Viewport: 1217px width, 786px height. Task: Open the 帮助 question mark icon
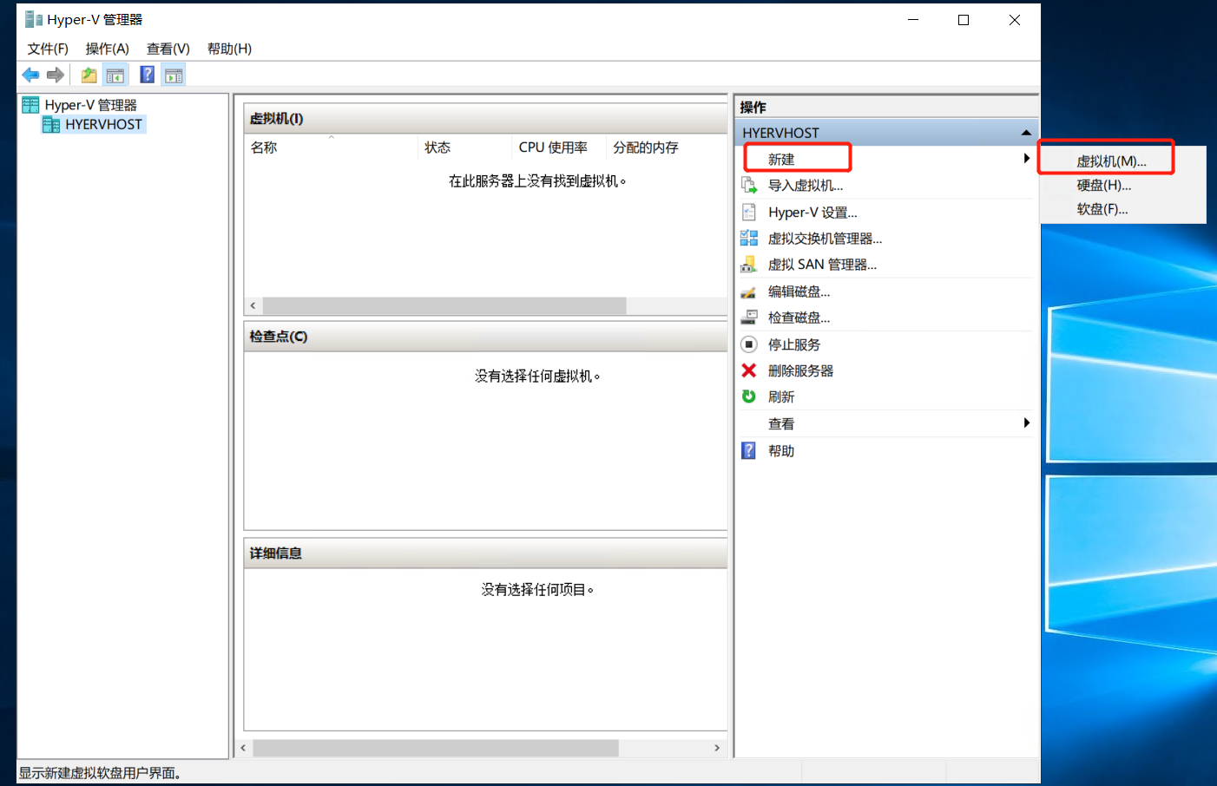(748, 450)
